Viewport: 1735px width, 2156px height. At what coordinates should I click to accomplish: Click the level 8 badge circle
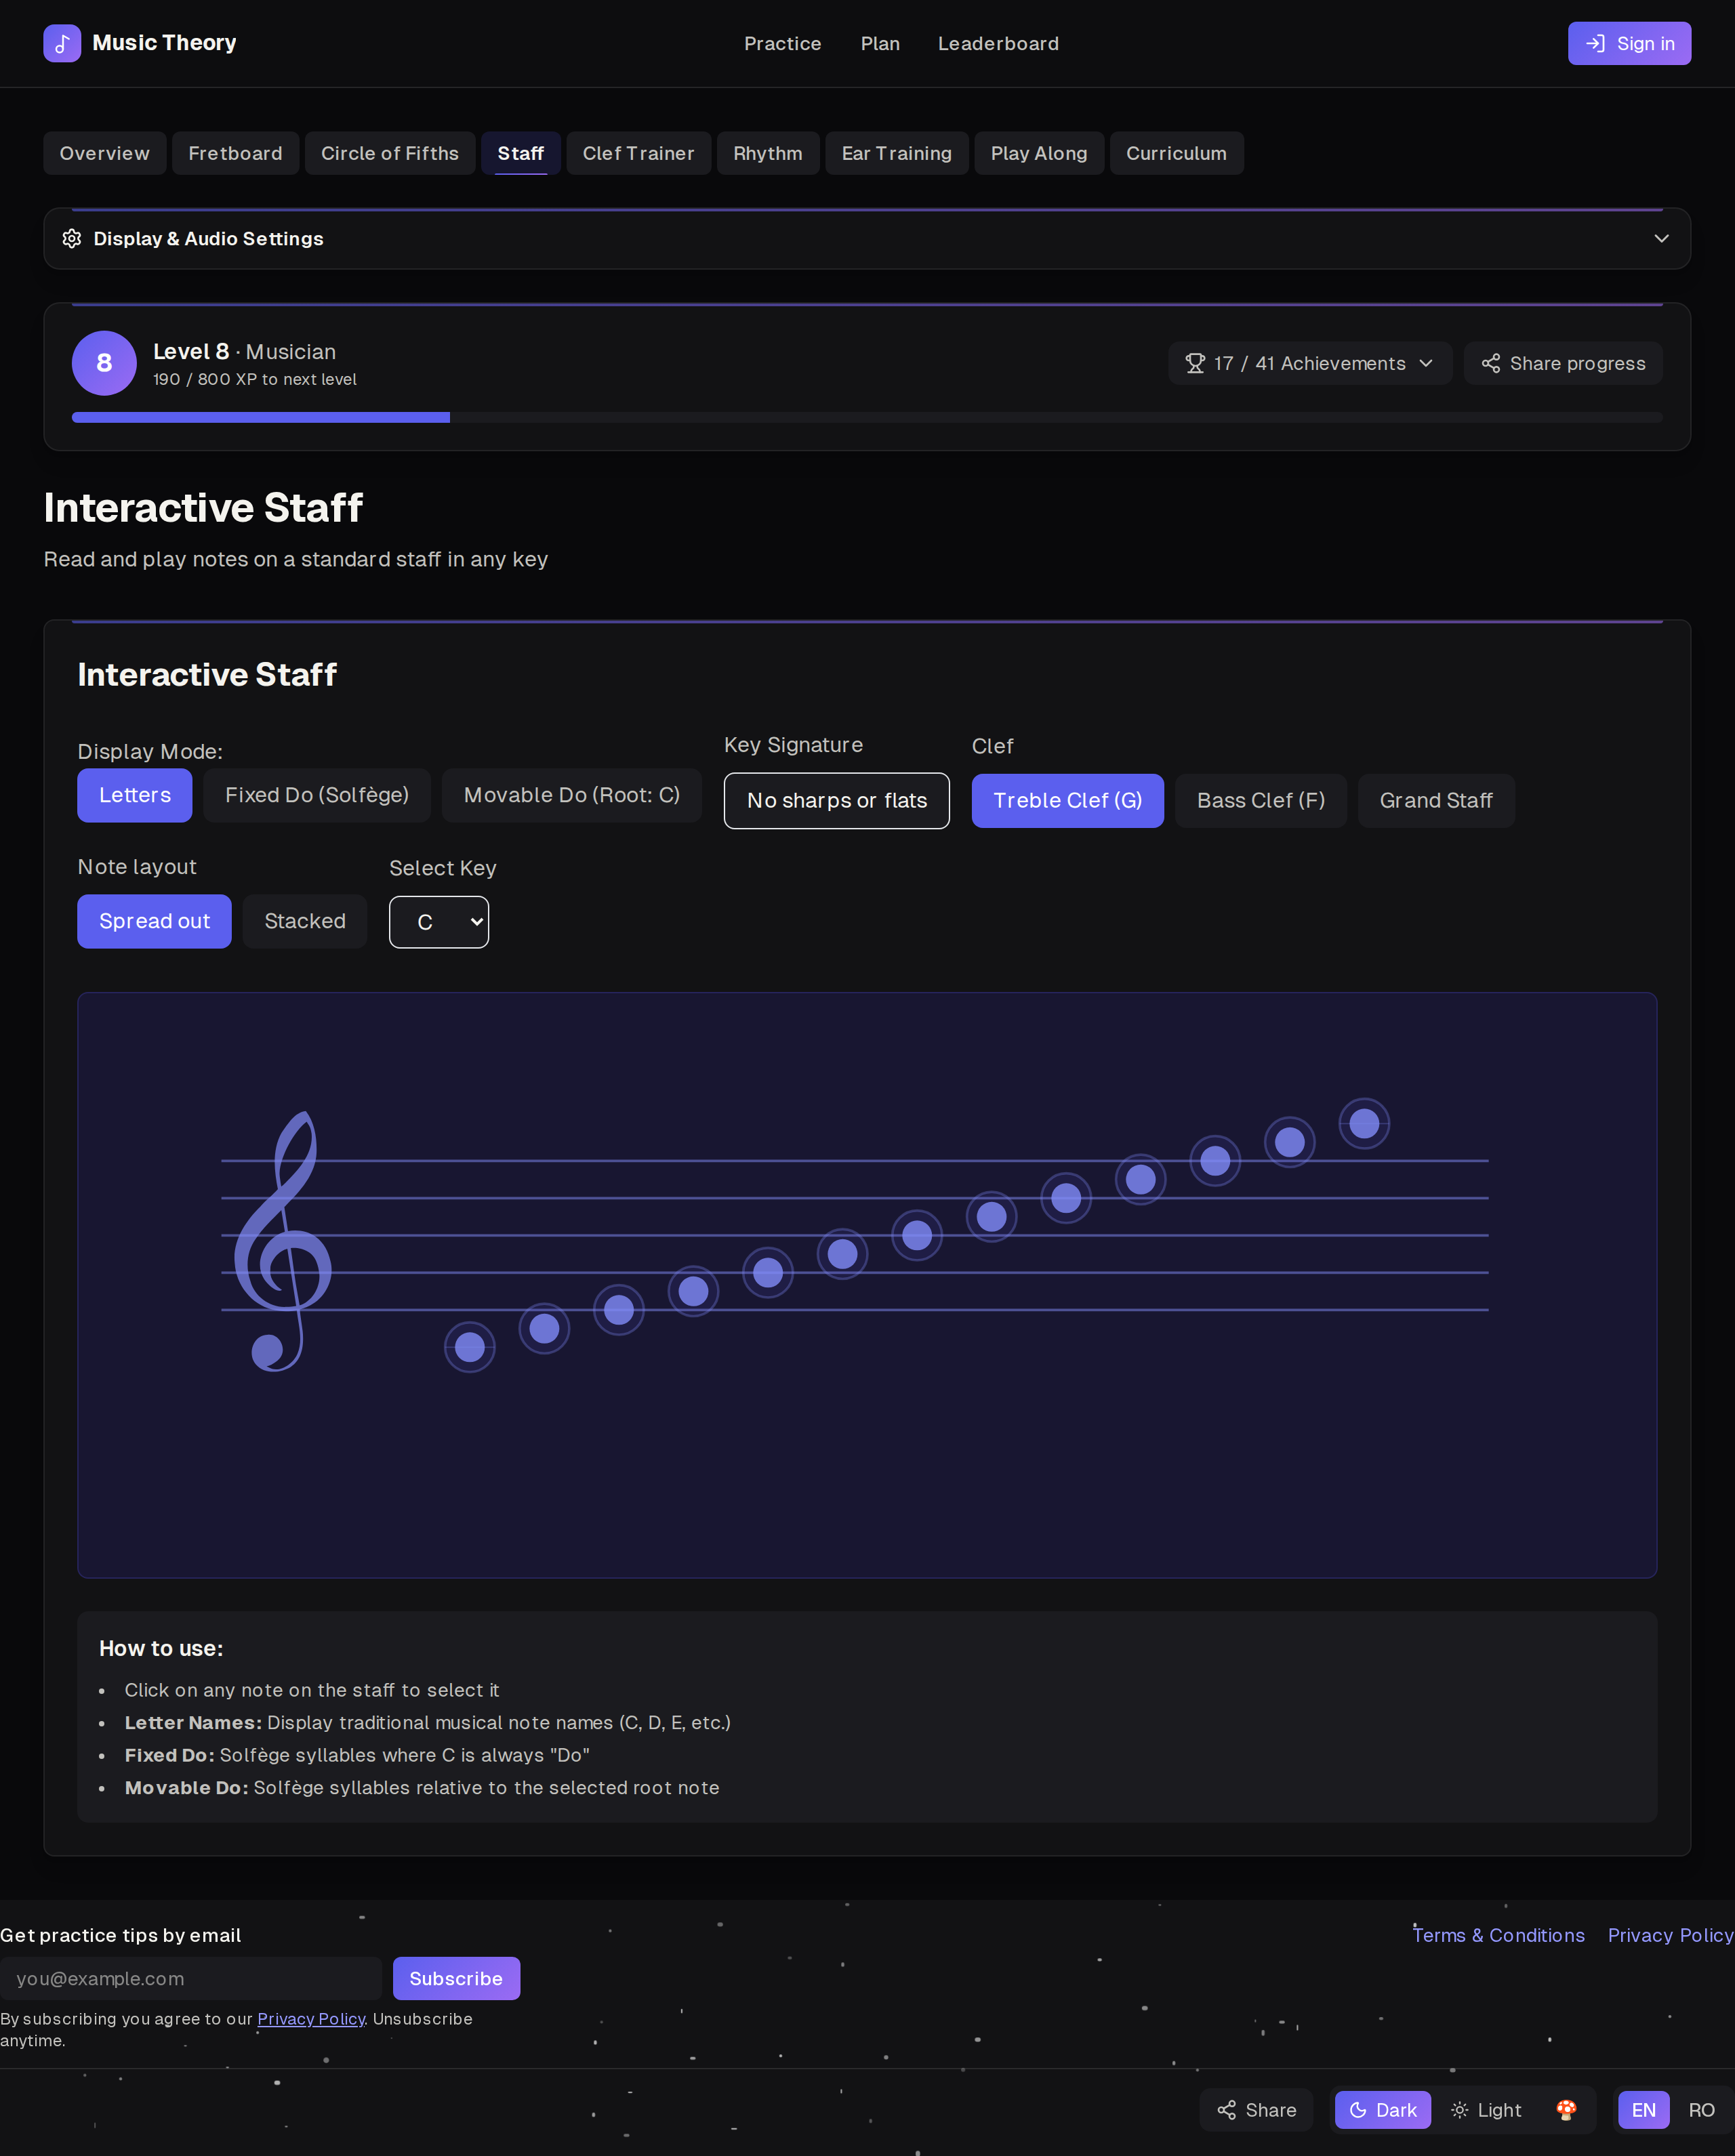click(104, 363)
